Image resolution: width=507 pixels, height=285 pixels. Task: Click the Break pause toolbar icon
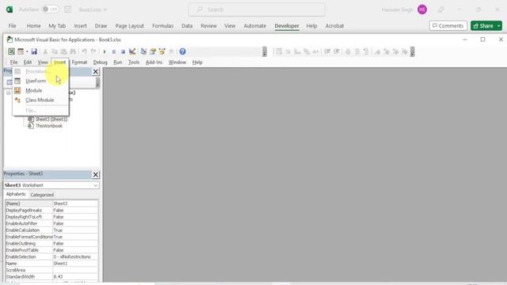114,51
